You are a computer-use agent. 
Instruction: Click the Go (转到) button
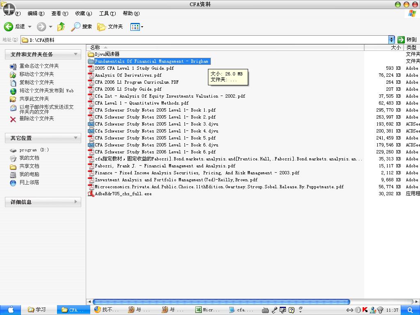(x=407, y=40)
